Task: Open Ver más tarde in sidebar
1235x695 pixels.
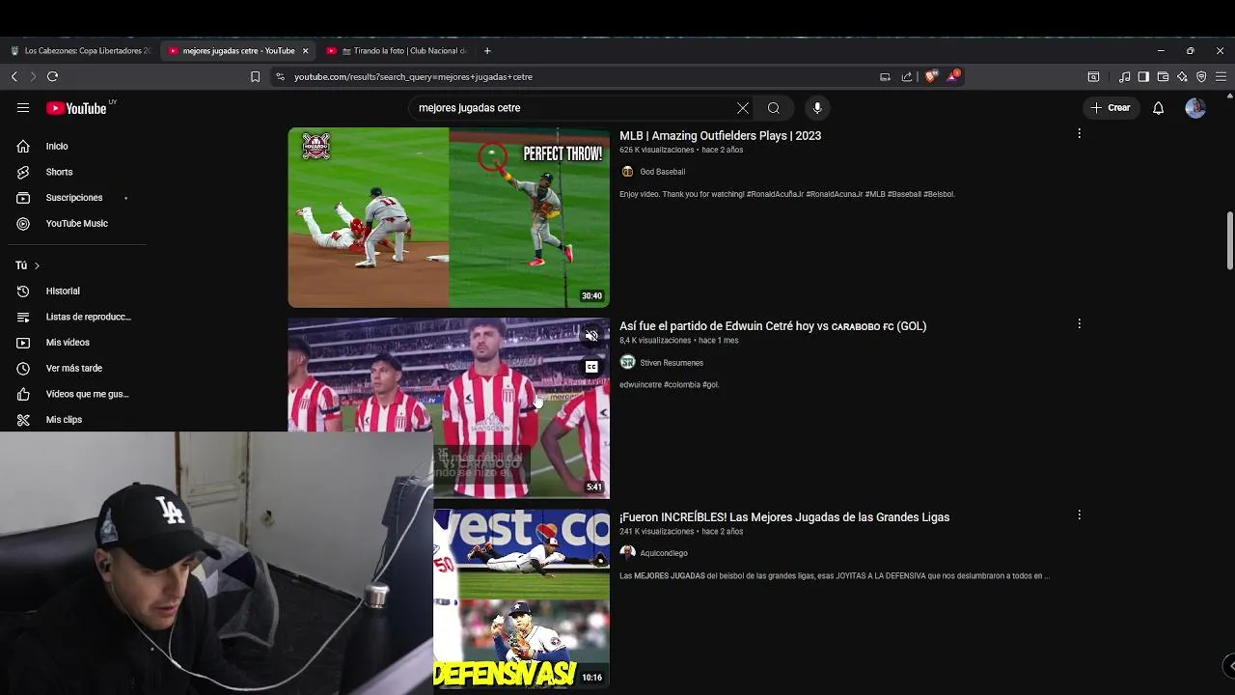Action: pos(73,368)
